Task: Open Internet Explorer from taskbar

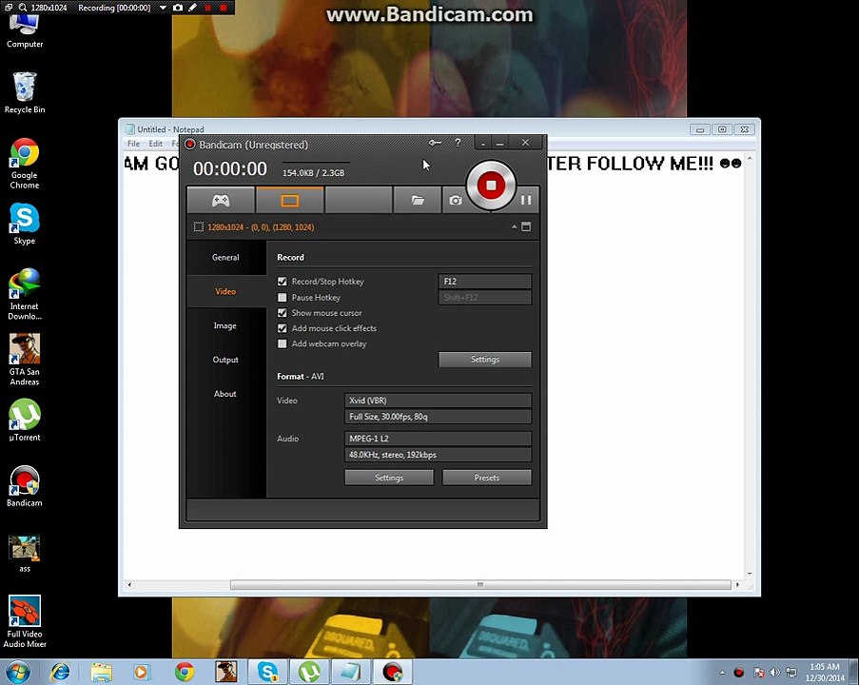Action: (60, 672)
